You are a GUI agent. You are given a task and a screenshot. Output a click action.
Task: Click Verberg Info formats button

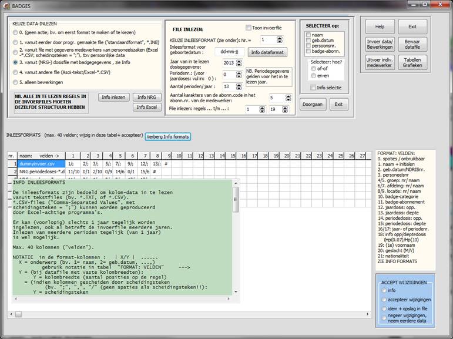tap(167, 136)
